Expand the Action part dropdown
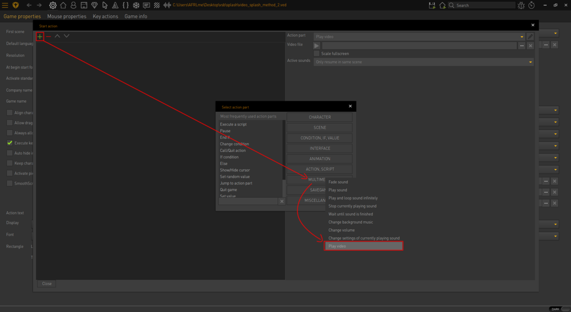The height and width of the screenshot is (312, 571). 522,37
